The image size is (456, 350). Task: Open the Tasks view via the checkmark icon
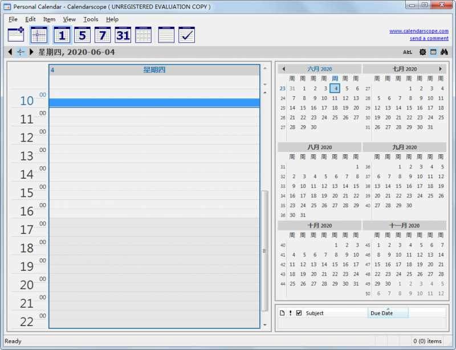[x=186, y=34]
